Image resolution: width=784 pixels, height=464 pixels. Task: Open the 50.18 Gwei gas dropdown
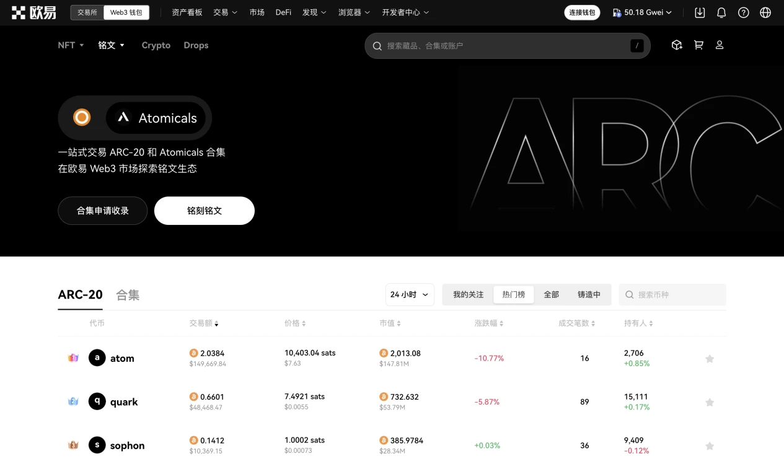(x=642, y=12)
